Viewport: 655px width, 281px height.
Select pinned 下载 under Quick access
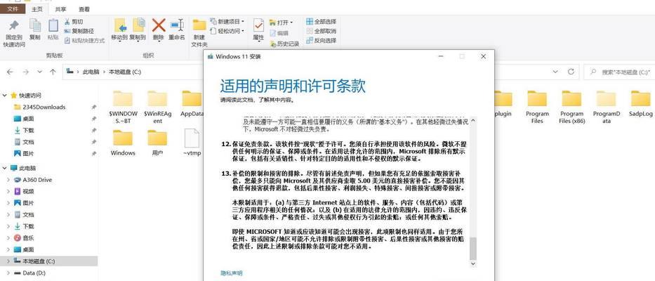click(28, 130)
